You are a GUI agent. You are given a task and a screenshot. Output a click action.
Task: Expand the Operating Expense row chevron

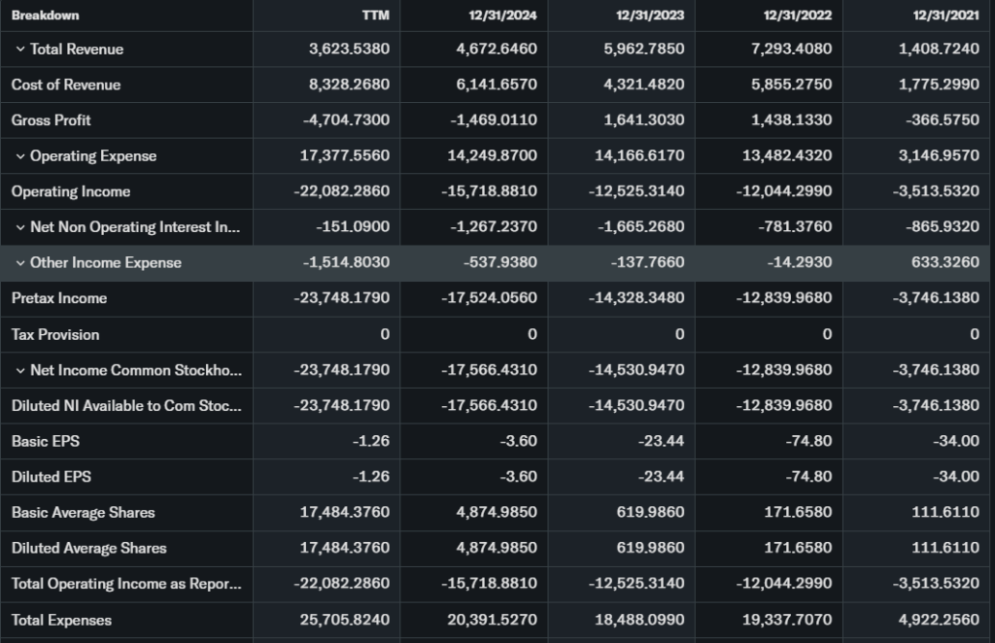19,156
